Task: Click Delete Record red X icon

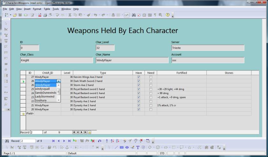Action: pos(93,141)
